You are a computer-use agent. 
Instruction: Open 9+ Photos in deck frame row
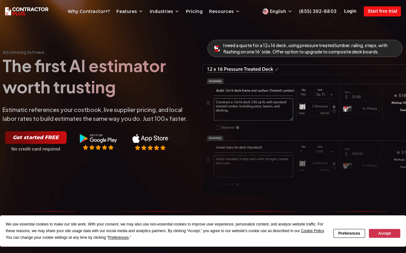click(x=360, y=109)
